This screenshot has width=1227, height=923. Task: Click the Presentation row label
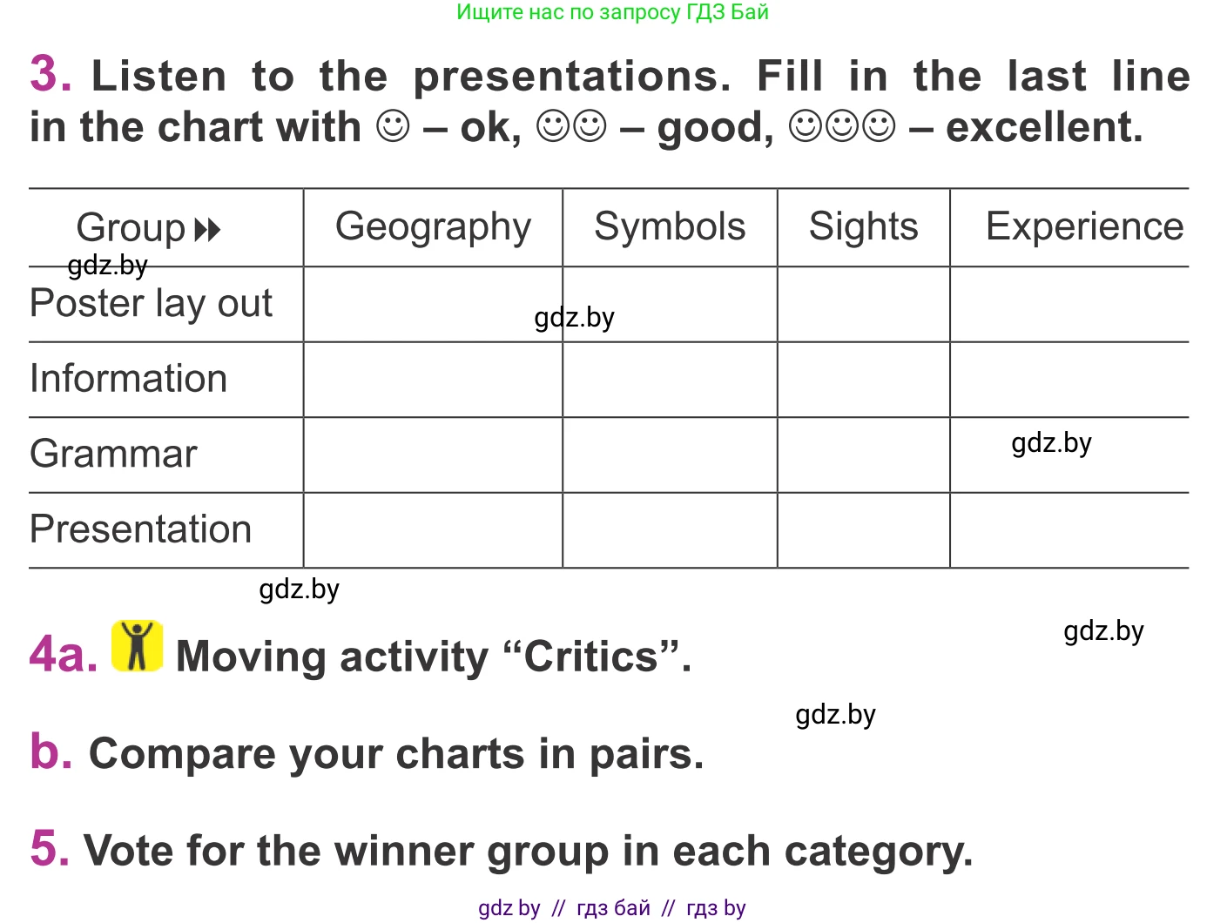click(x=140, y=529)
